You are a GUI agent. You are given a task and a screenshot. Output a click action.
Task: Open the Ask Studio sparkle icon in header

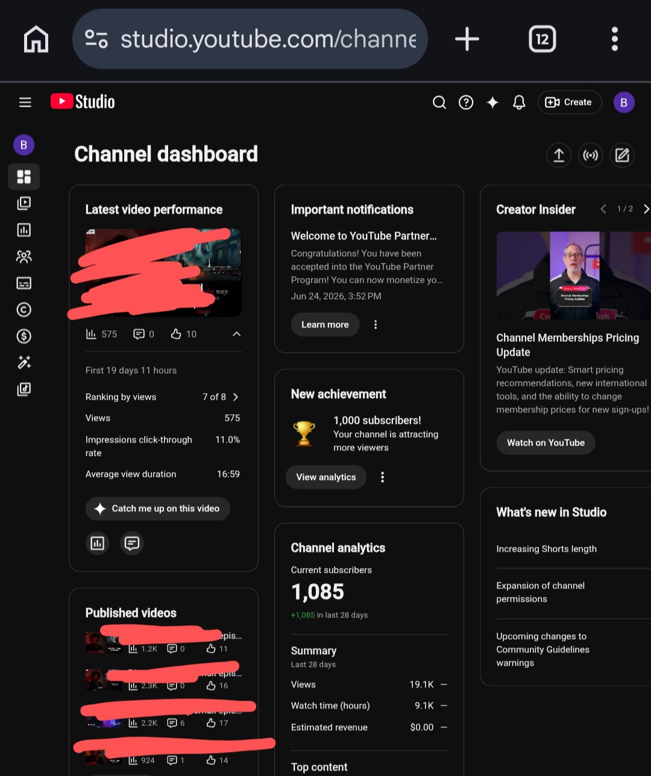click(x=492, y=103)
